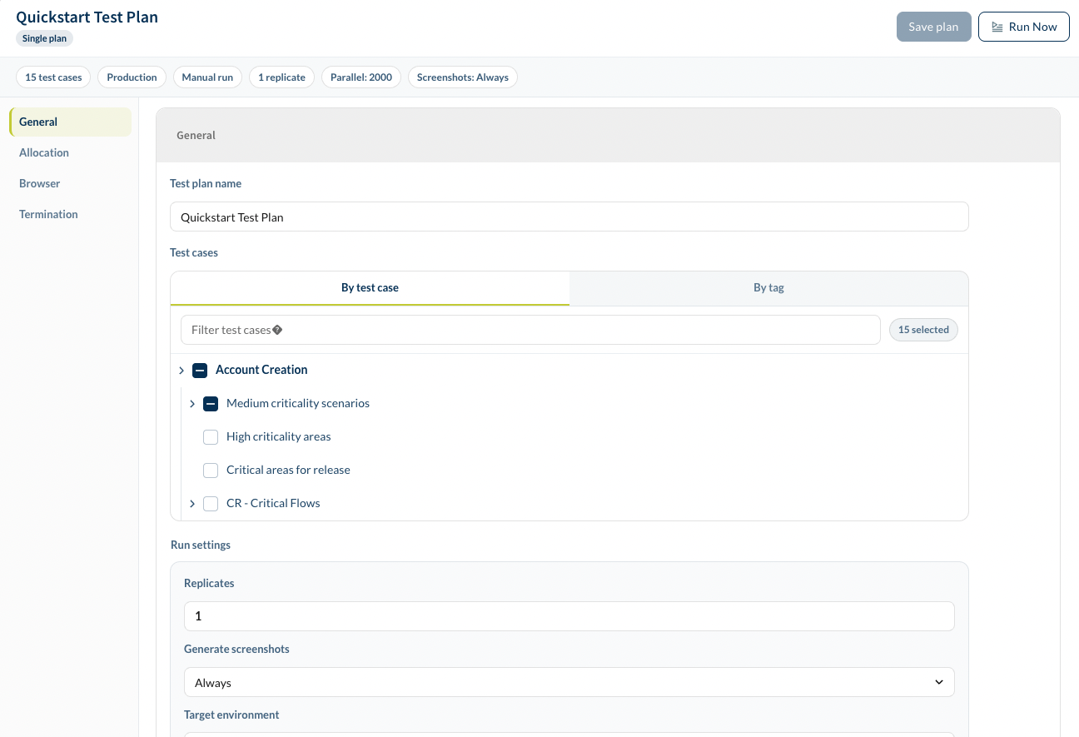Click the Run Now chart icon

(x=997, y=27)
